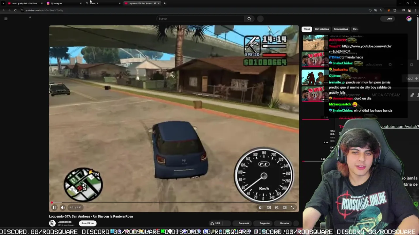The width and height of the screenshot is (419, 235).
Task: Close the Home / X browser tab
Action: point(119,3)
